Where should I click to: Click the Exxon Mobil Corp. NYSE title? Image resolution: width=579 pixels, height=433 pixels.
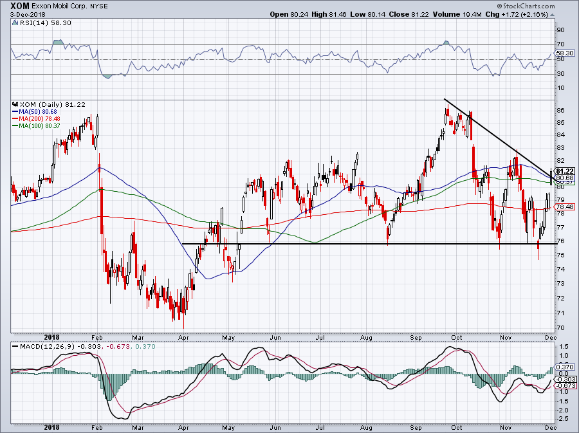(69, 6)
